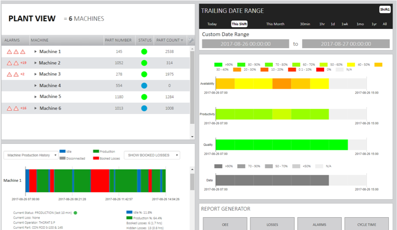This screenshot has height=230, width=397.
Task: Click the production history scroll up arrow
Action: [192, 169]
